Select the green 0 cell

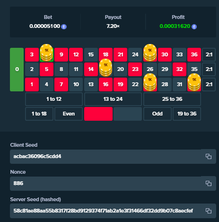(x=17, y=70)
